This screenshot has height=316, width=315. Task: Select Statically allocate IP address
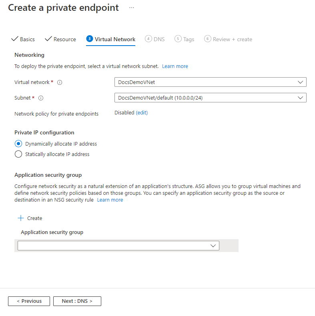[18, 154]
